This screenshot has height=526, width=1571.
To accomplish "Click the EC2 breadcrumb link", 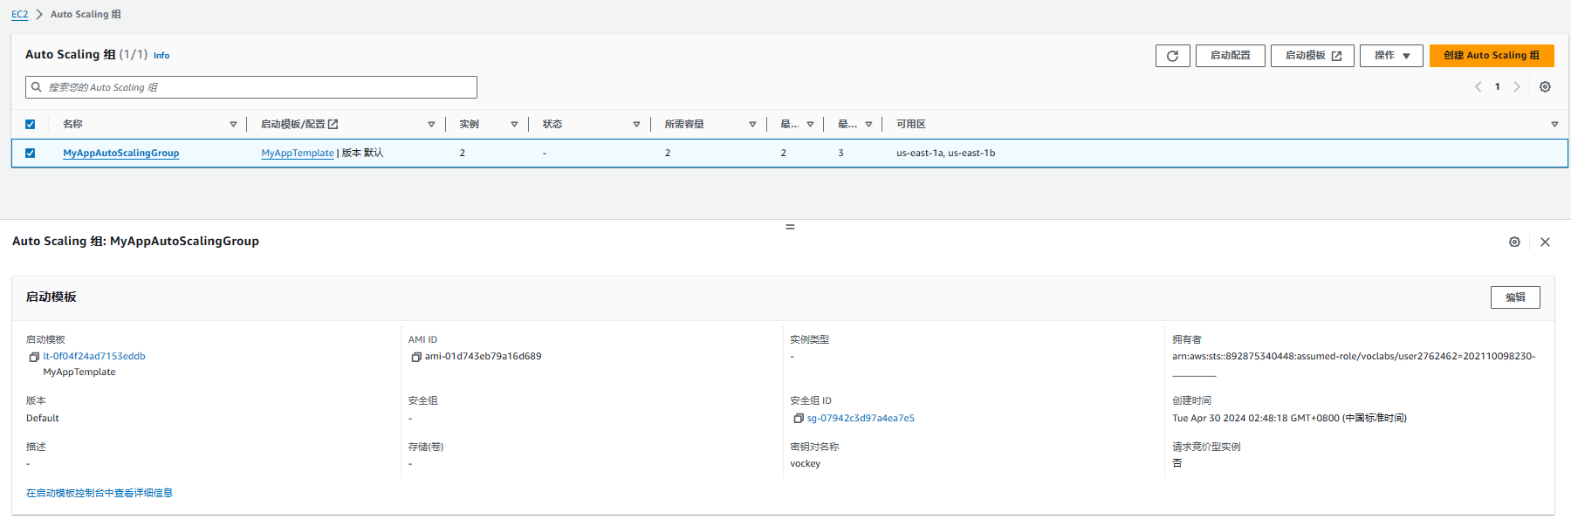I will click(x=19, y=14).
